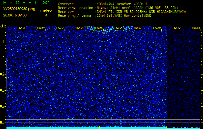
Task: Click the 1.0 frequency axis label
Action: [3, 58]
